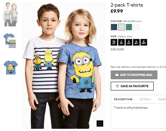Click the shopping bag icon on add button

(x=117, y=75)
